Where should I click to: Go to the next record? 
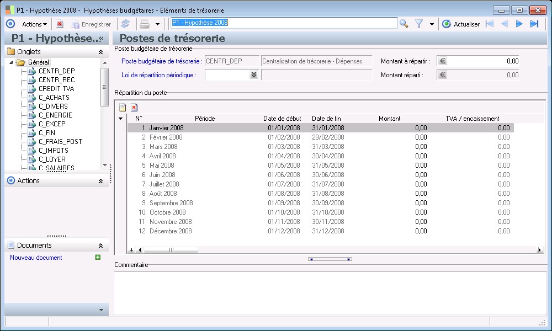pos(519,24)
